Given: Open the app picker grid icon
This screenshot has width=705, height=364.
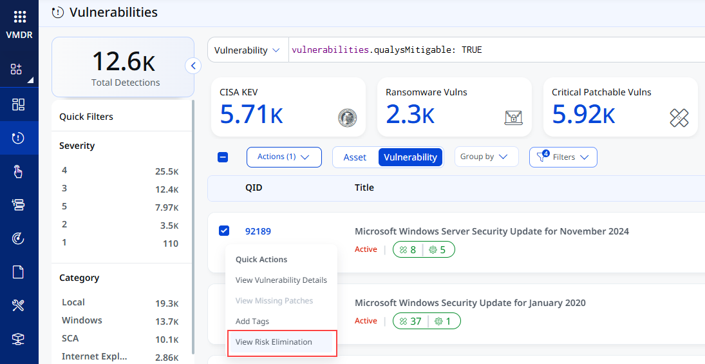Looking at the screenshot, I should [x=19, y=17].
